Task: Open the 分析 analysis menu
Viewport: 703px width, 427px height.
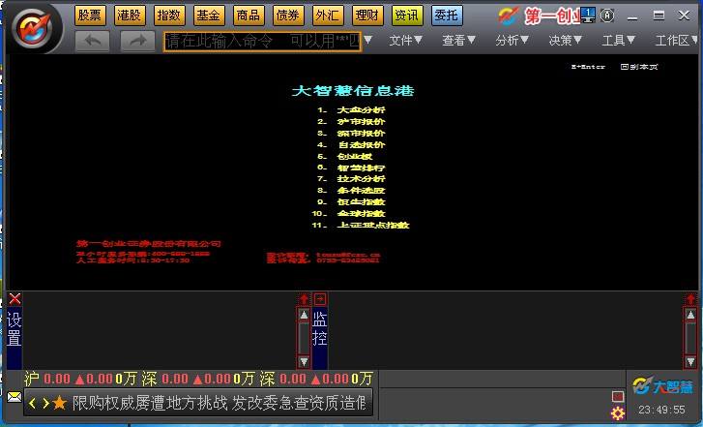Action: [x=512, y=41]
